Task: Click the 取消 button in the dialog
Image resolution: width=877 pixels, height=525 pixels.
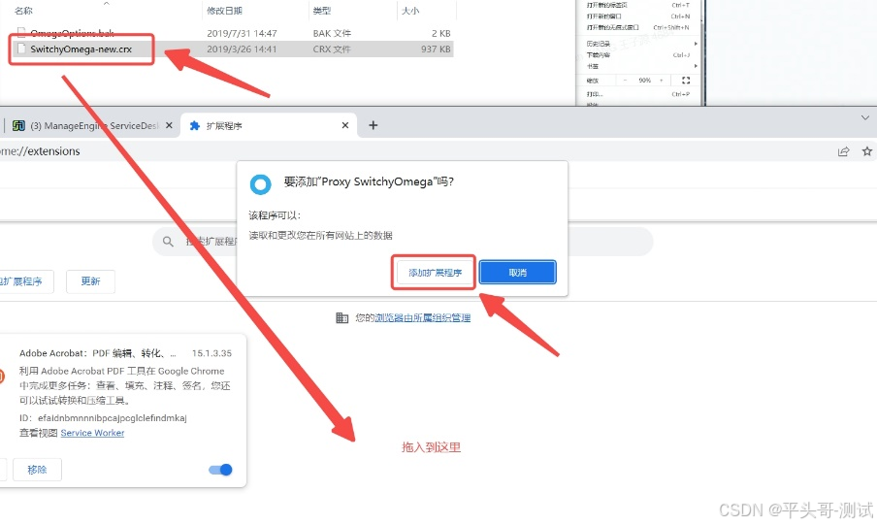Action: click(517, 273)
